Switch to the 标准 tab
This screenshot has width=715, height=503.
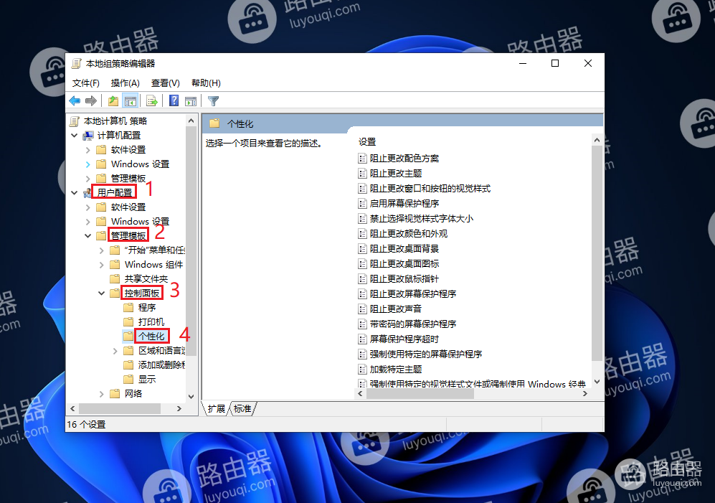pos(242,409)
